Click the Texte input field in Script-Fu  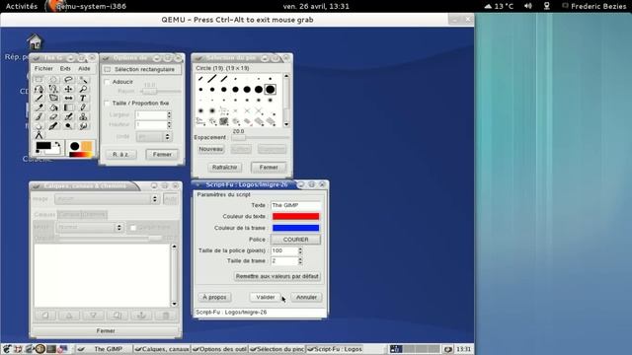[x=295, y=206]
